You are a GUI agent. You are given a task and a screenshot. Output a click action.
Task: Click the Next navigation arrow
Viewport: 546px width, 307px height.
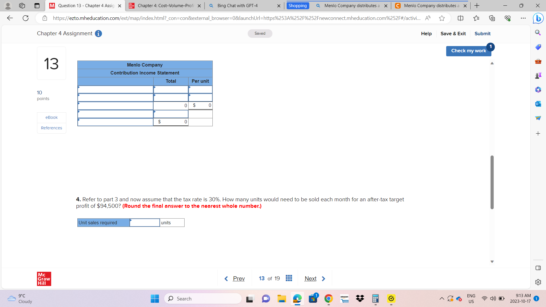coord(323,278)
